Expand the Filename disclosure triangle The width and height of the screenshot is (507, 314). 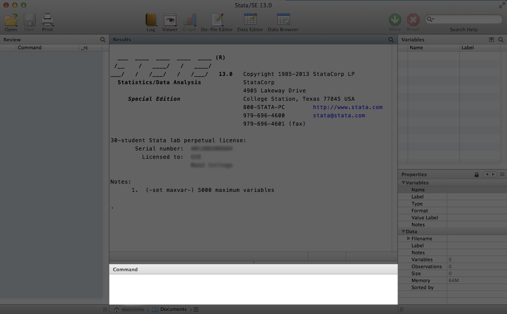(408, 239)
